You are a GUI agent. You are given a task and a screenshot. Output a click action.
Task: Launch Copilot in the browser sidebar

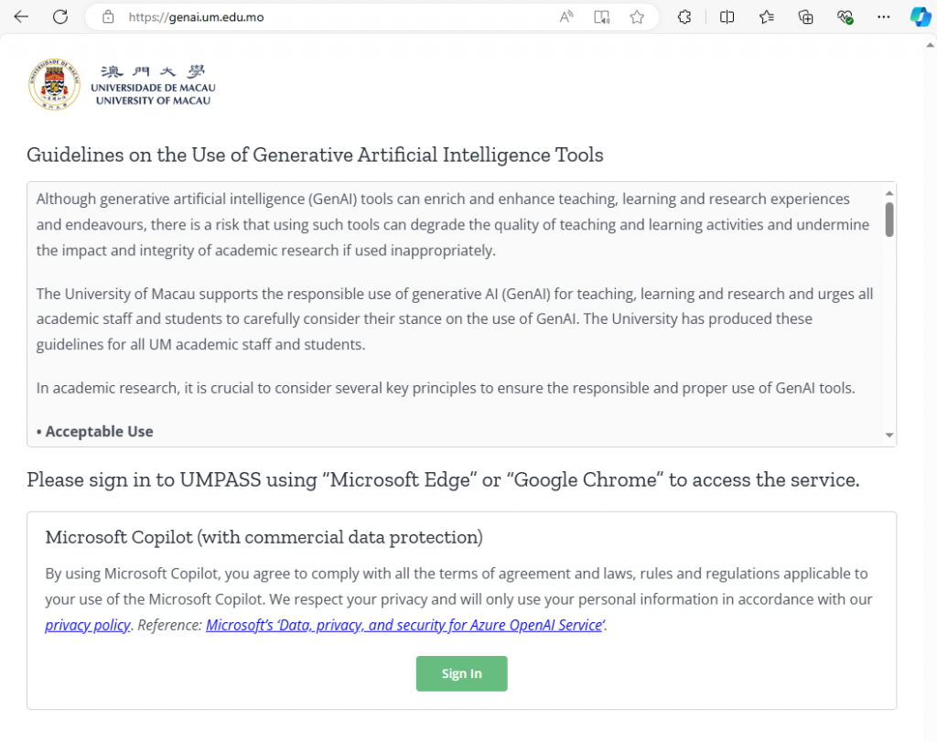(921, 16)
